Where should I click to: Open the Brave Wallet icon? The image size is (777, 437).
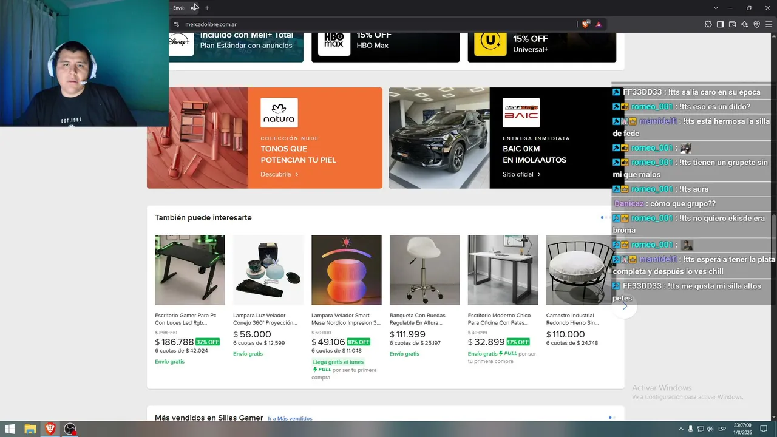[733, 24]
